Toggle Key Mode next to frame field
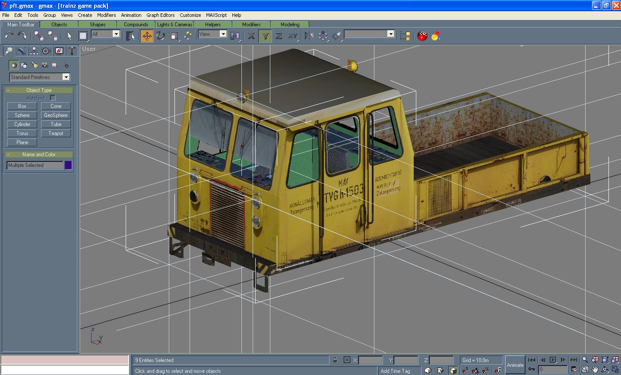The width and height of the screenshot is (621, 375). (x=532, y=369)
